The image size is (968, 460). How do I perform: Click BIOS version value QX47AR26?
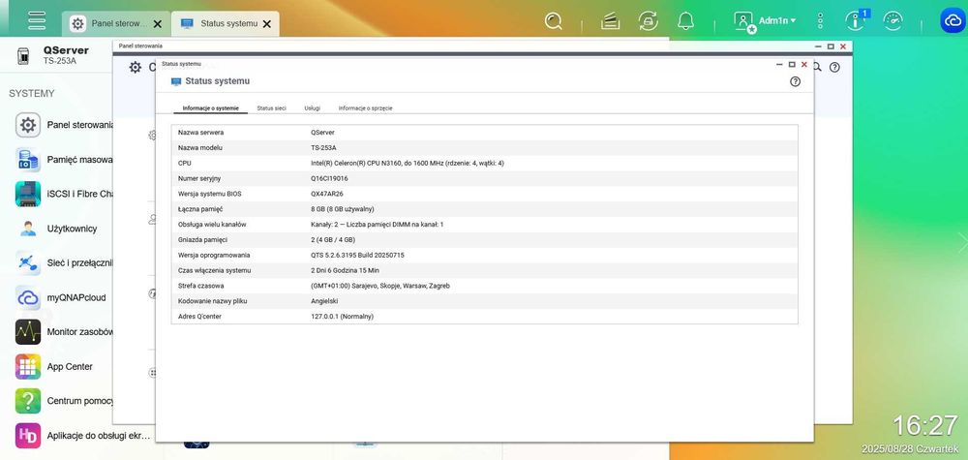[x=327, y=194]
